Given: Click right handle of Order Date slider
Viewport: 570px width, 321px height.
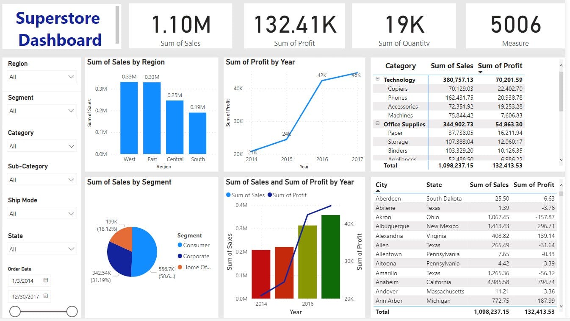Looking at the screenshot, I should [72, 312].
